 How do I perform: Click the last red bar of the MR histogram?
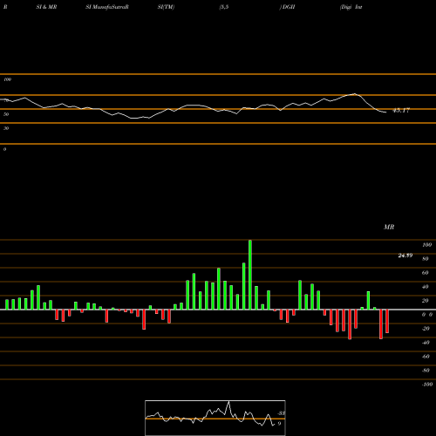[x=387, y=321]
